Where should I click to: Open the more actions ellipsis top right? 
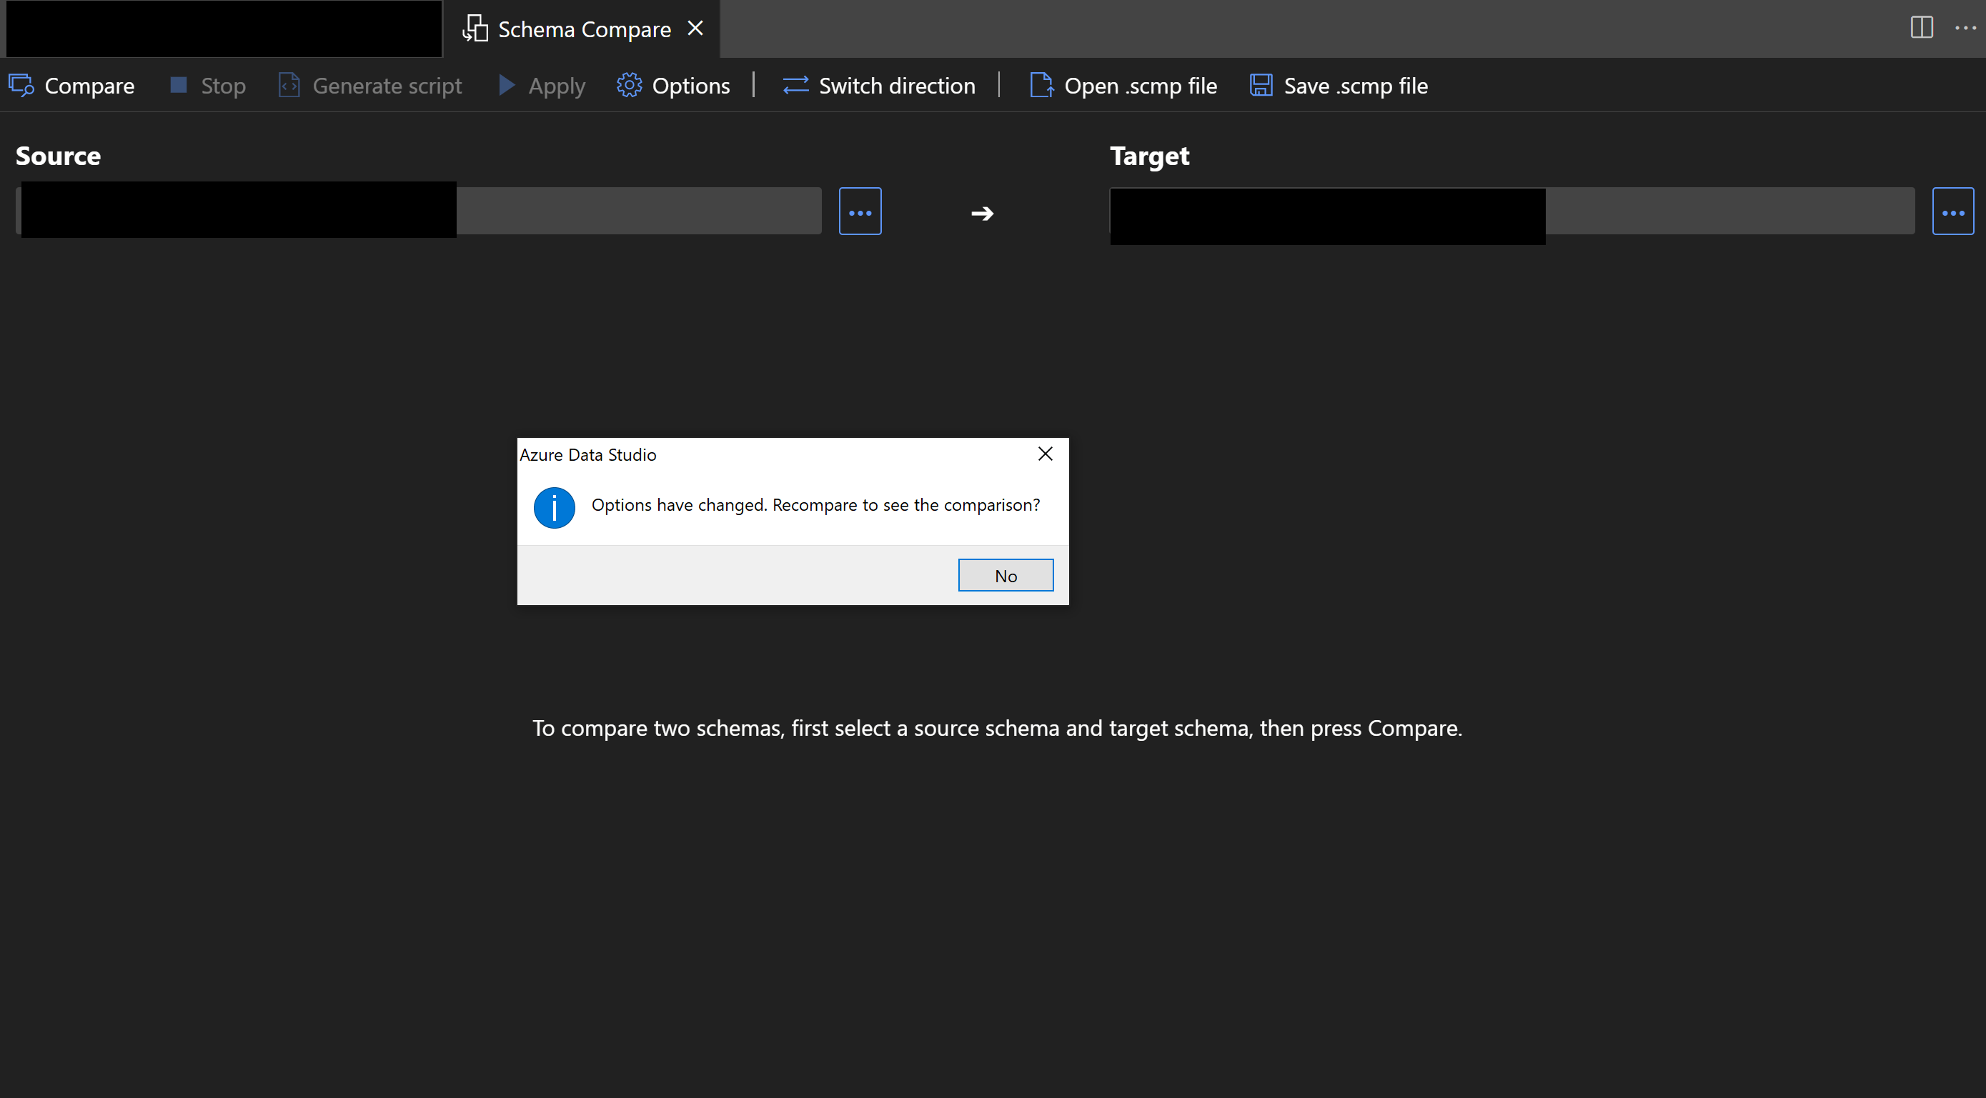pos(1965,28)
